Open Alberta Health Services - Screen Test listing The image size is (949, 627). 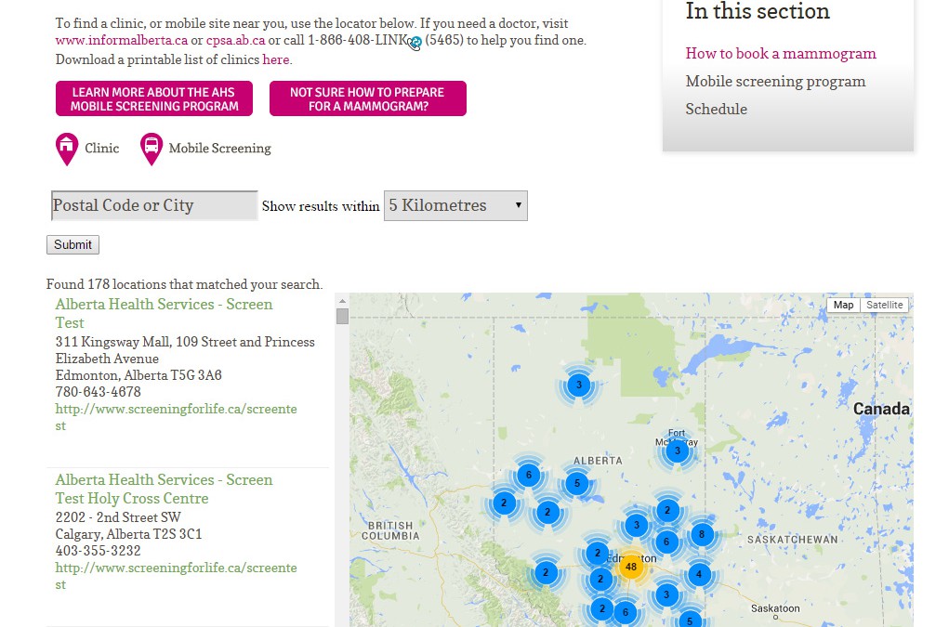pyautogui.click(x=164, y=313)
